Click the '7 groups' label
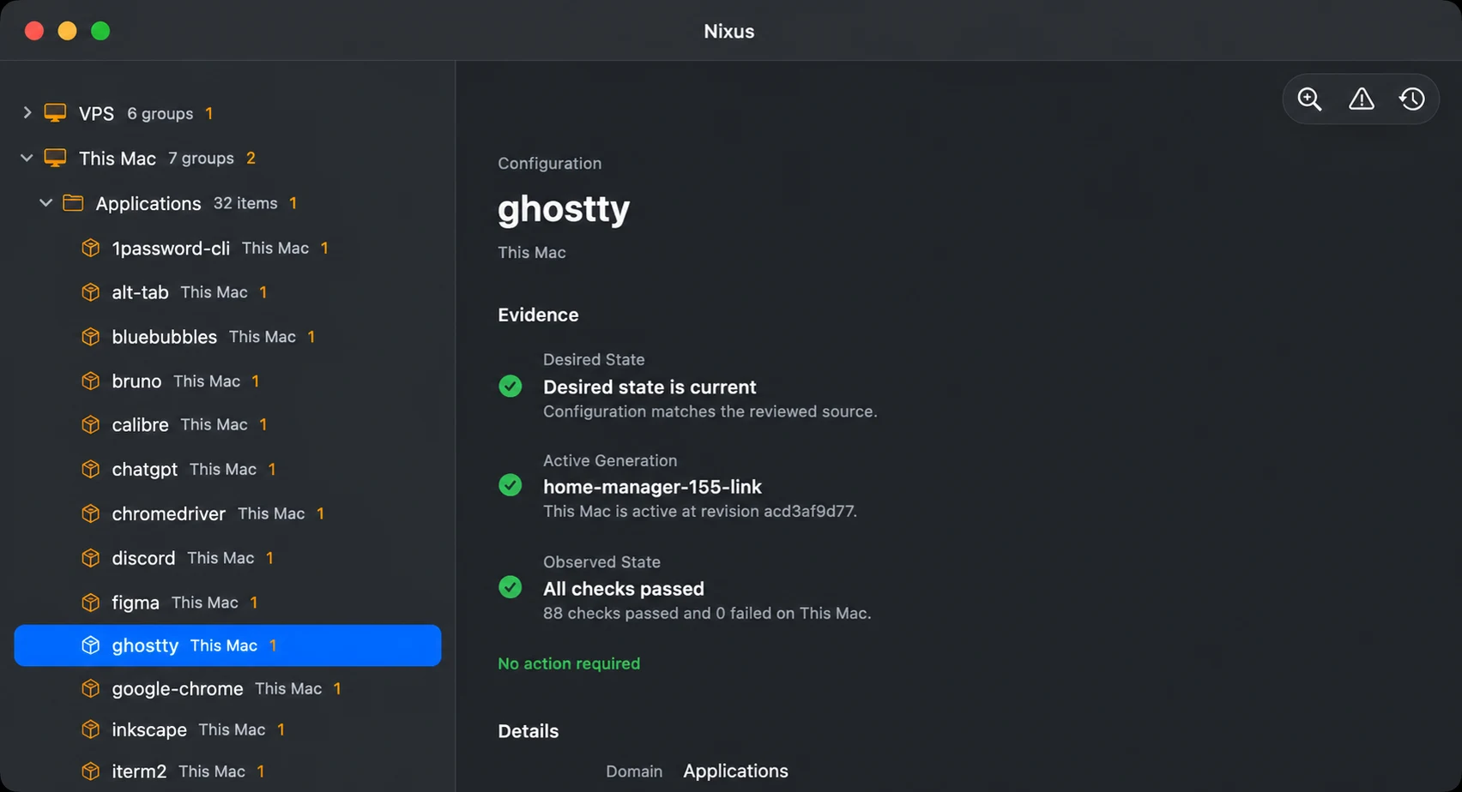This screenshot has width=1462, height=792. [201, 158]
